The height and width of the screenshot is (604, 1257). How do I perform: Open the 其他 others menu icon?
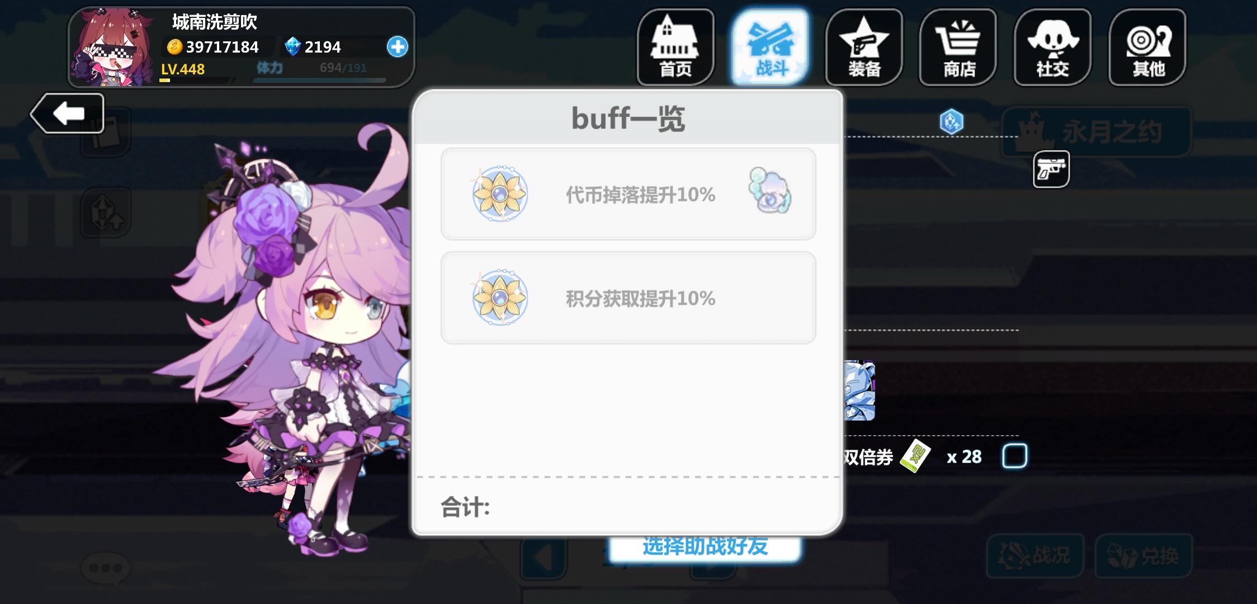pyautogui.click(x=1147, y=48)
